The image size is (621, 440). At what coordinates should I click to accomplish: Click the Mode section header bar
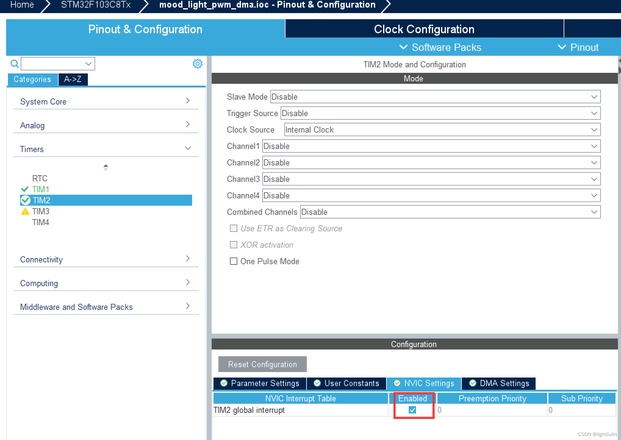coord(415,78)
